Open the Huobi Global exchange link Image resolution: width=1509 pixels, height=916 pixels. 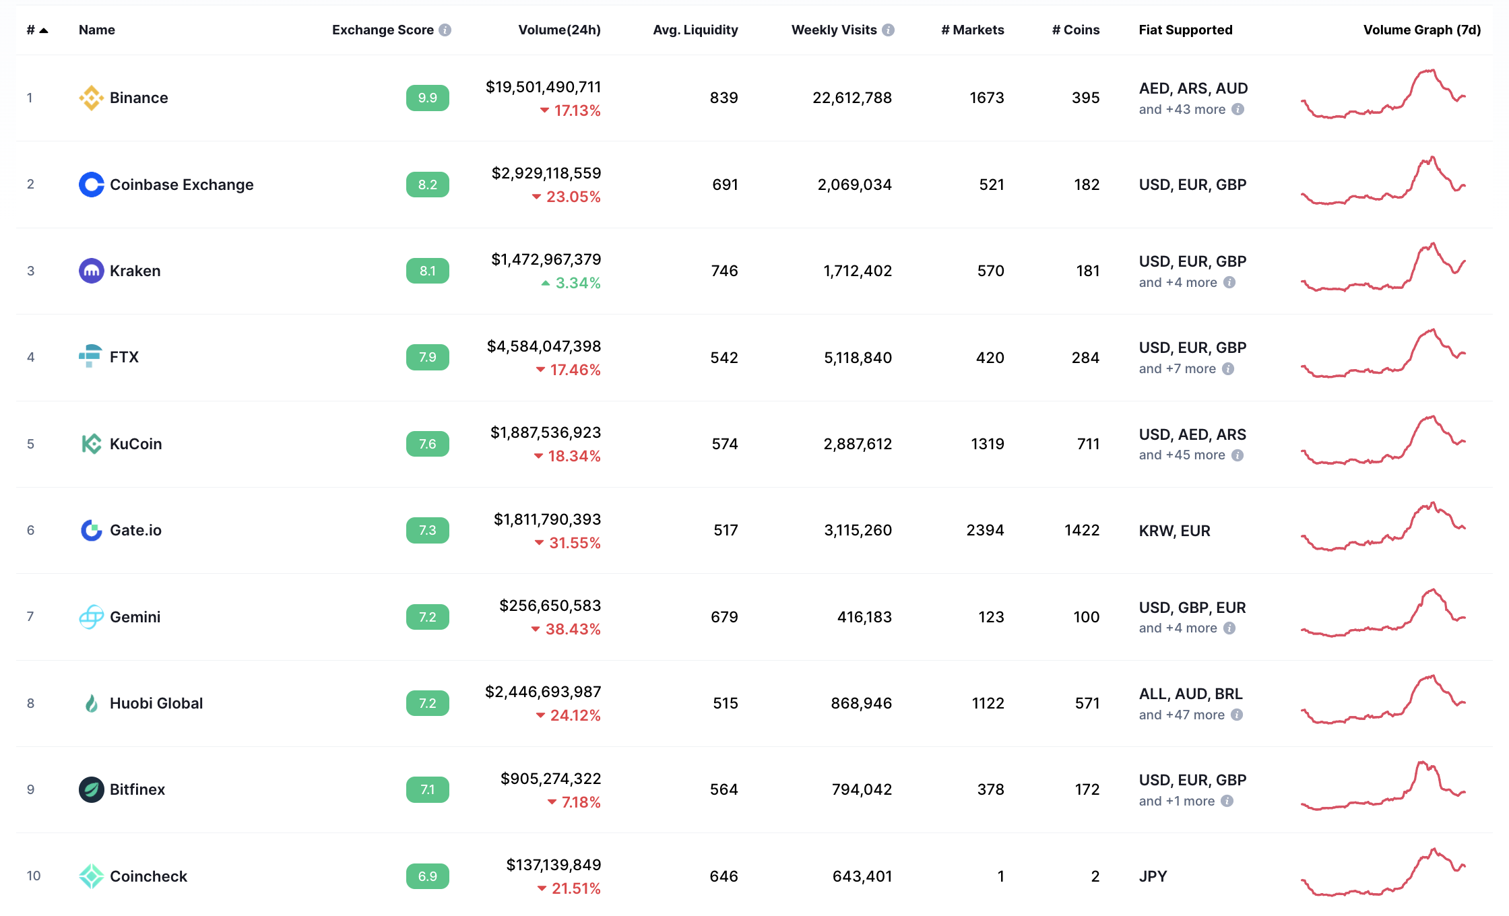tap(156, 703)
